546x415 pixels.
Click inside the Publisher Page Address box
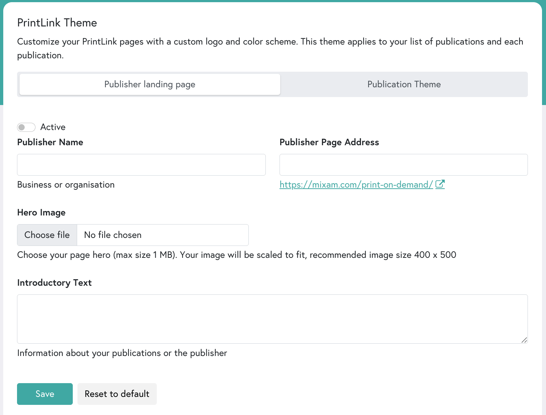click(x=403, y=164)
